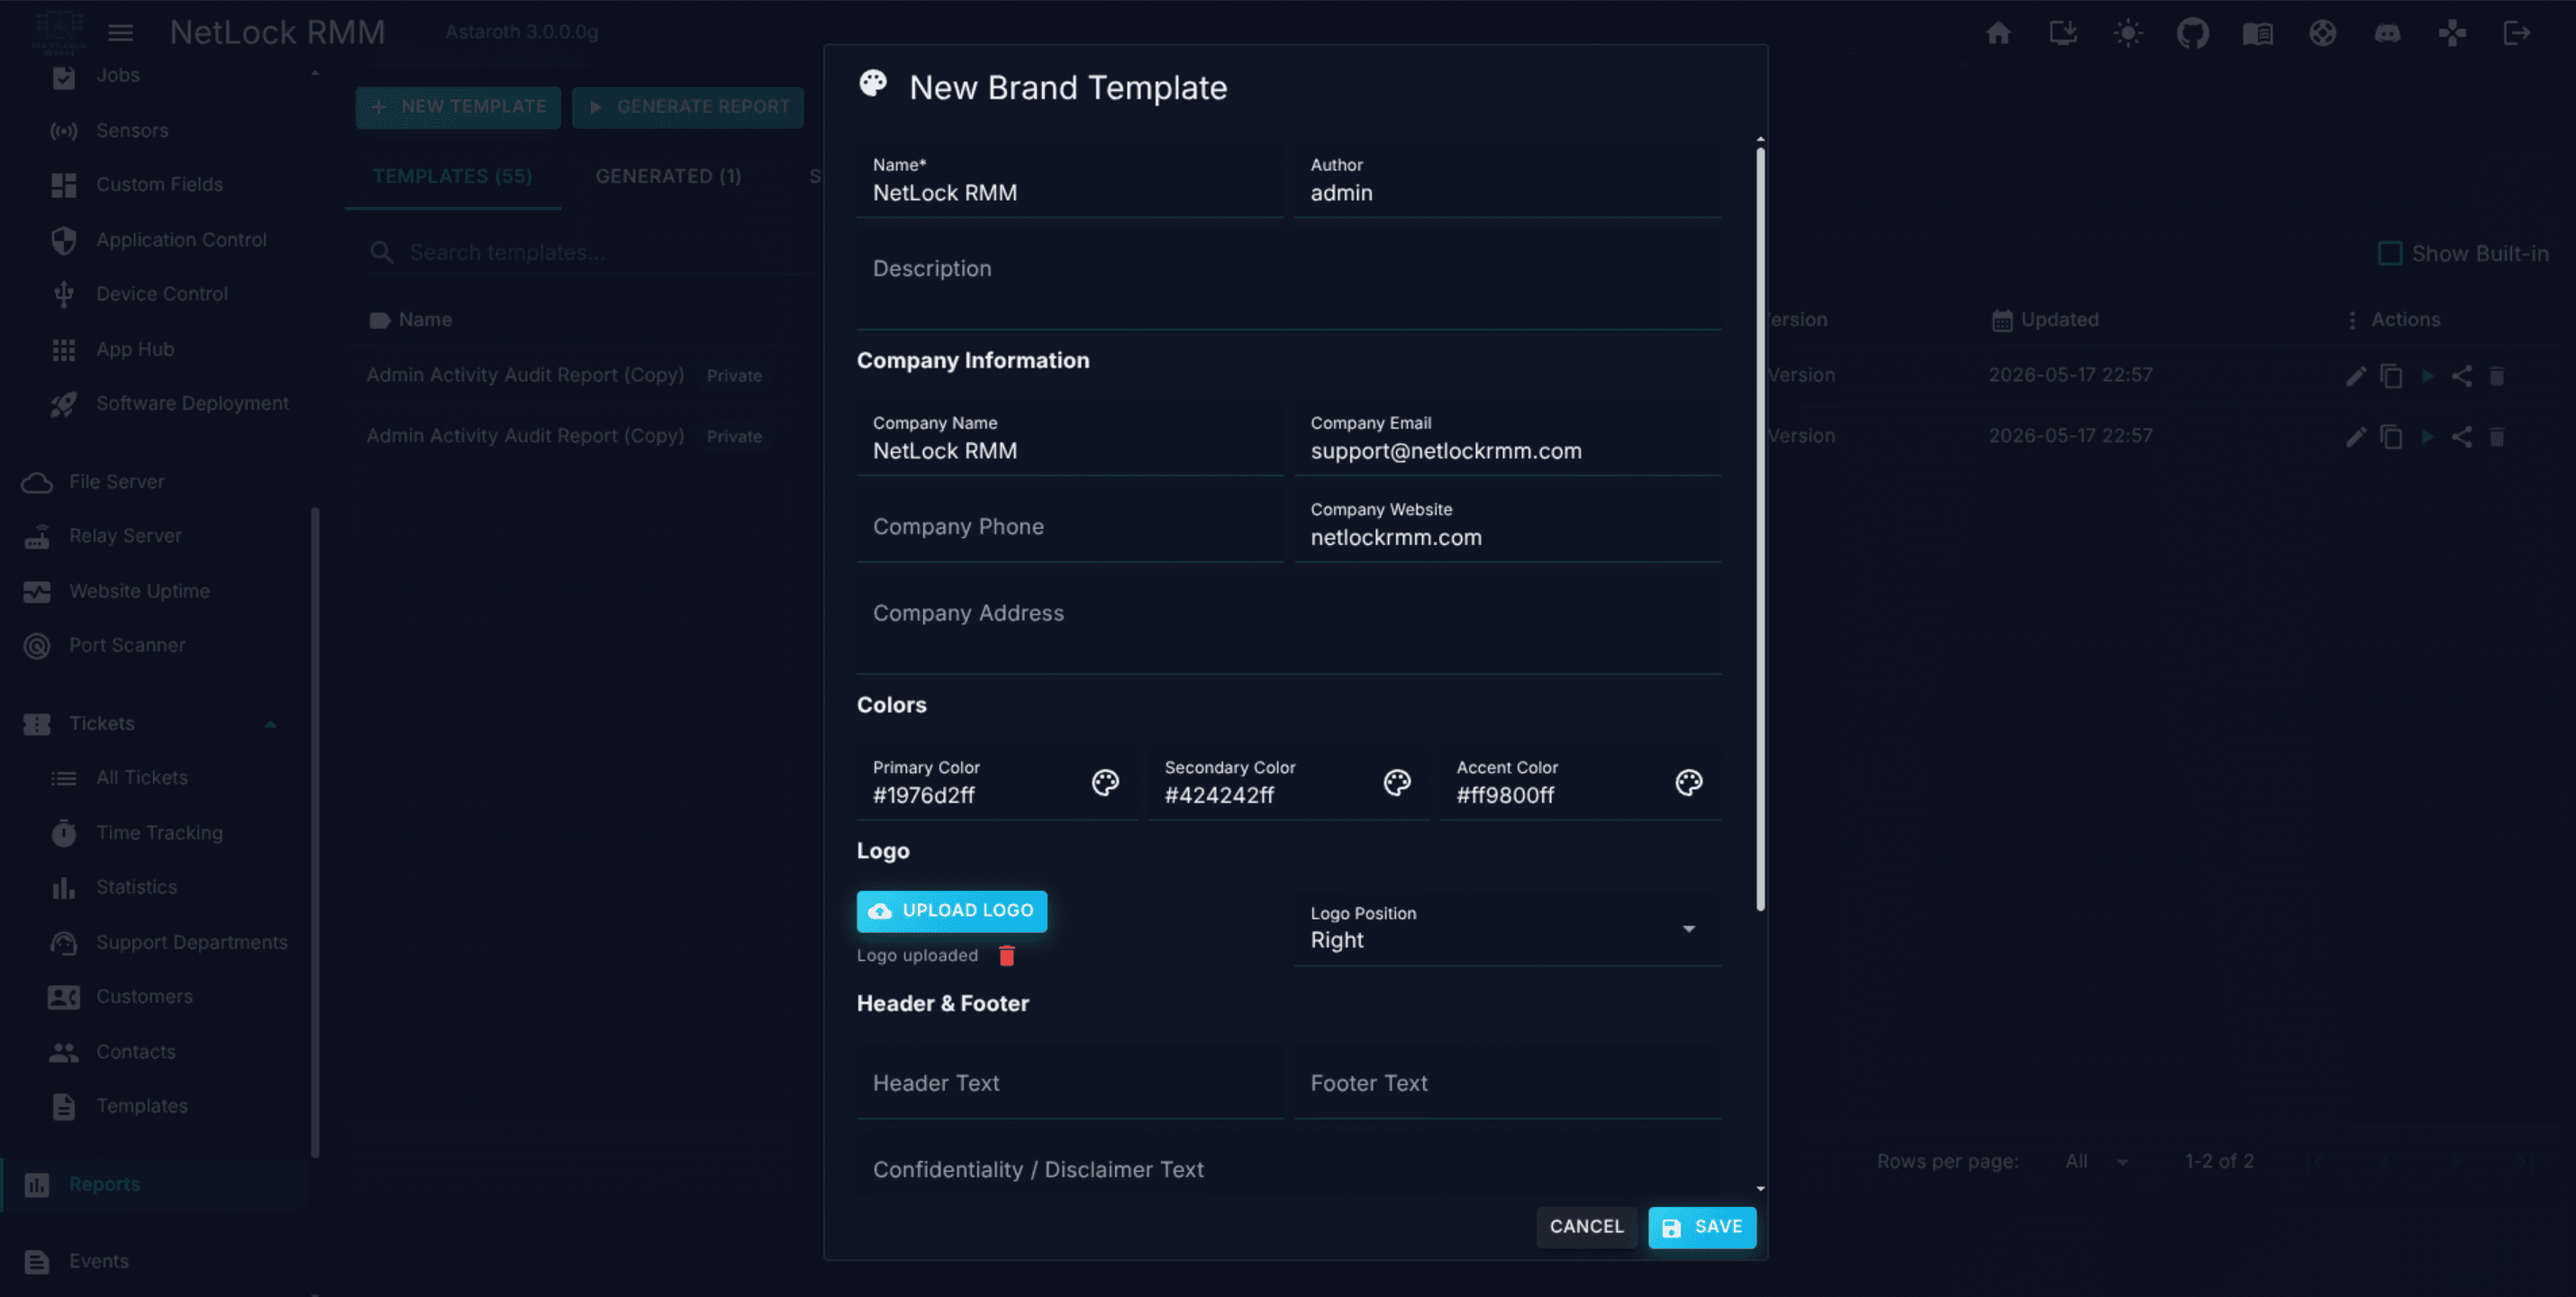Click the Company Website field
Screen dimensions: 2576x1297
(1507, 526)
